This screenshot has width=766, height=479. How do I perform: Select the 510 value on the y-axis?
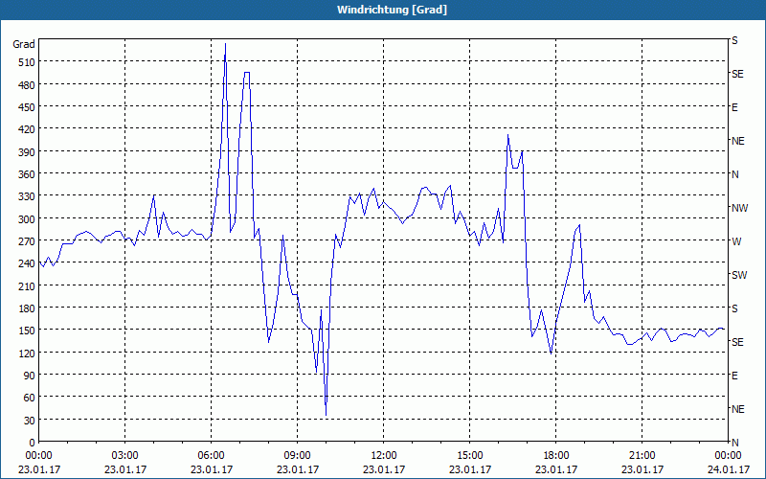pos(27,62)
